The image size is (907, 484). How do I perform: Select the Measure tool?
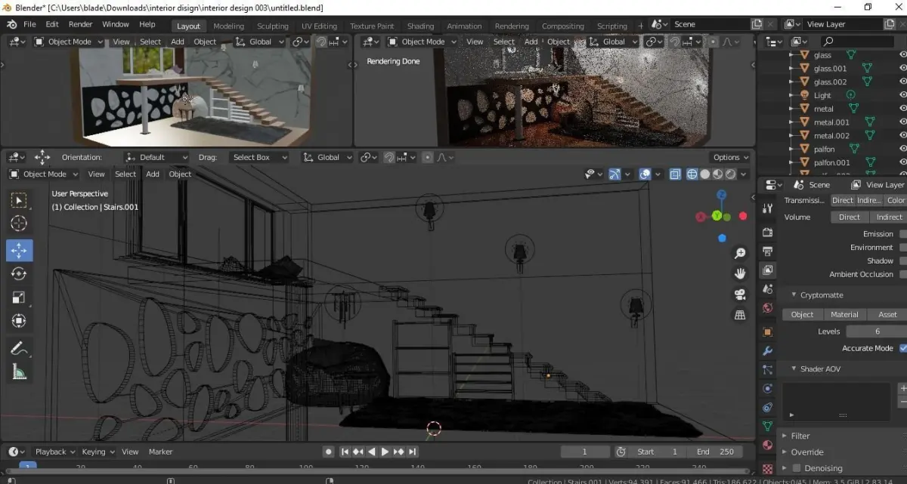point(20,371)
